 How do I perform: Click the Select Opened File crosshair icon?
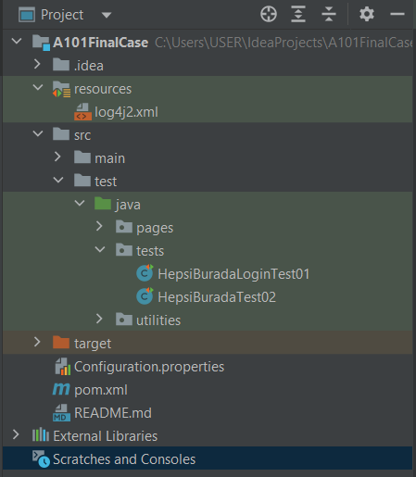[x=269, y=14]
